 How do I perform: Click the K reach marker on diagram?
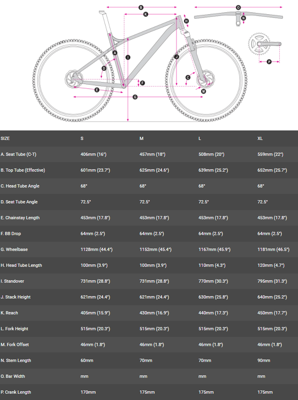(146, 14)
